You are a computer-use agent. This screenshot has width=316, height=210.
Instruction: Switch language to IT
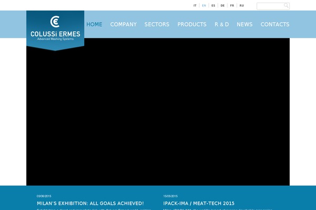[195, 6]
